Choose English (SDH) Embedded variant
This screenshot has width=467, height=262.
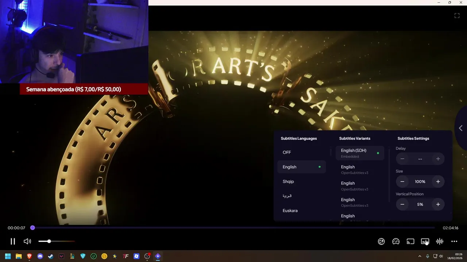click(x=360, y=153)
